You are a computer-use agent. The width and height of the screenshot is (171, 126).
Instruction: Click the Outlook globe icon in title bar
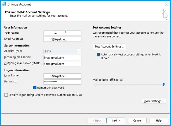(x=4, y=4)
